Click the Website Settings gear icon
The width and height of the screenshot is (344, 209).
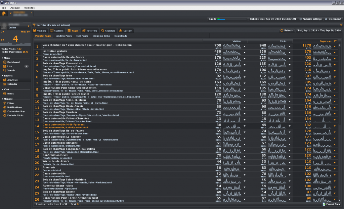301,19
